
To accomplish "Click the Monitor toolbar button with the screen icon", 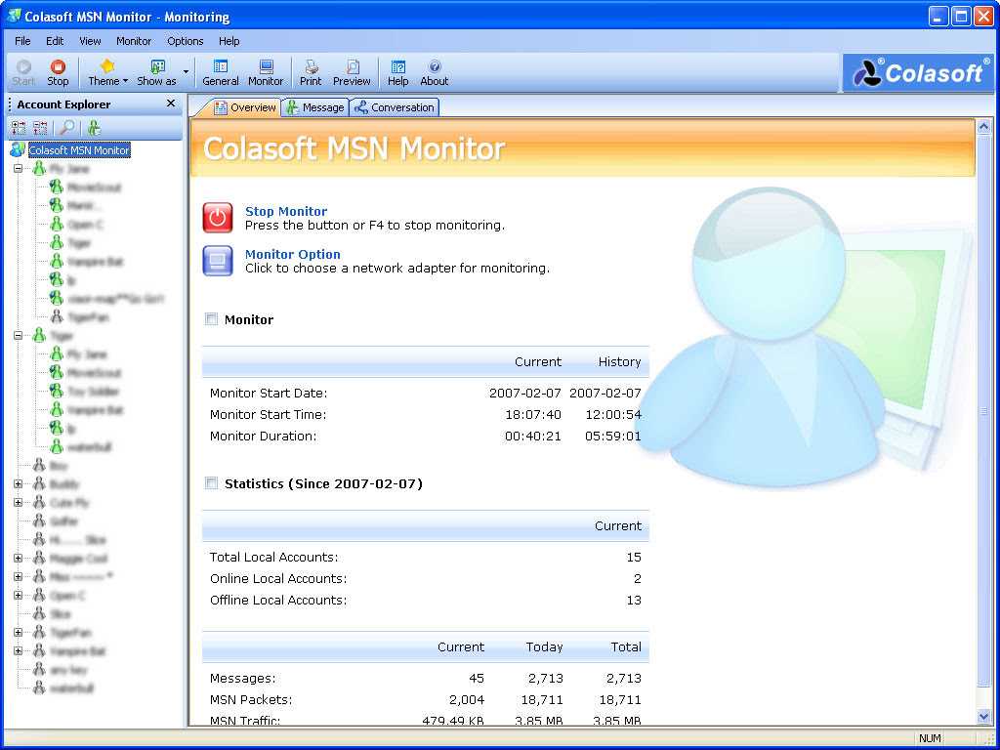I will pos(266,72).
